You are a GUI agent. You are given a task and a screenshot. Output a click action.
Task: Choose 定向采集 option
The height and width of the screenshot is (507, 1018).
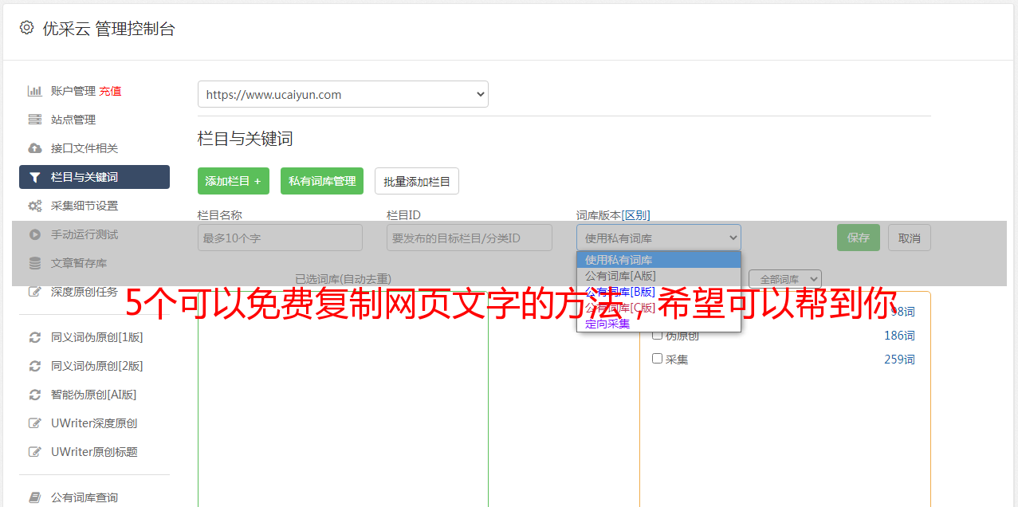658,324
